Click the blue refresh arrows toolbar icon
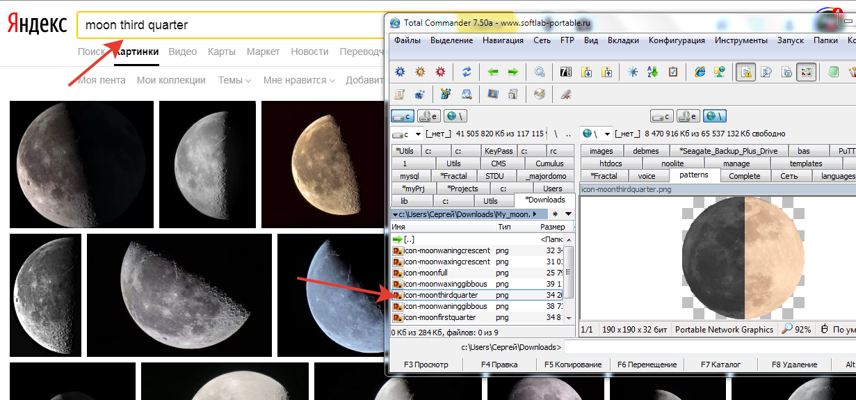856x400 pixels. [467, 72]
